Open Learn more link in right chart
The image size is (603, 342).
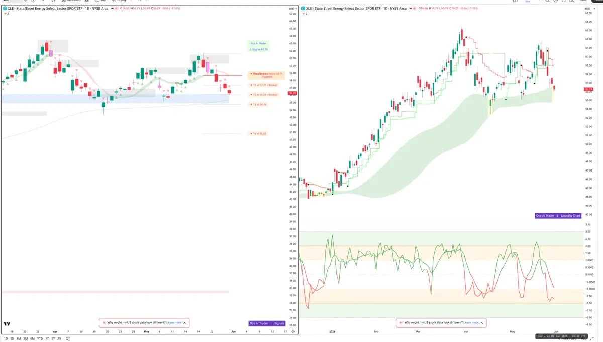pos(471,323)
